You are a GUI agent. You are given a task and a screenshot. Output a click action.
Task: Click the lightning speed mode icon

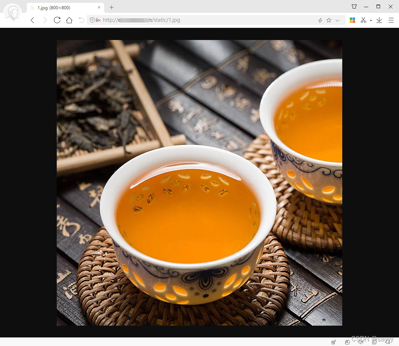(320, 20)
